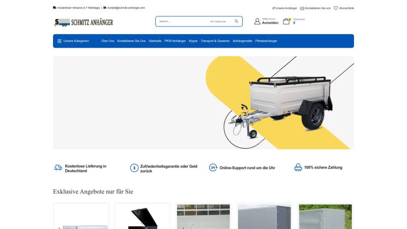Click the delivery truck icon for free shipping
Viewport: 407px width, 229px height.
point(58,168)
